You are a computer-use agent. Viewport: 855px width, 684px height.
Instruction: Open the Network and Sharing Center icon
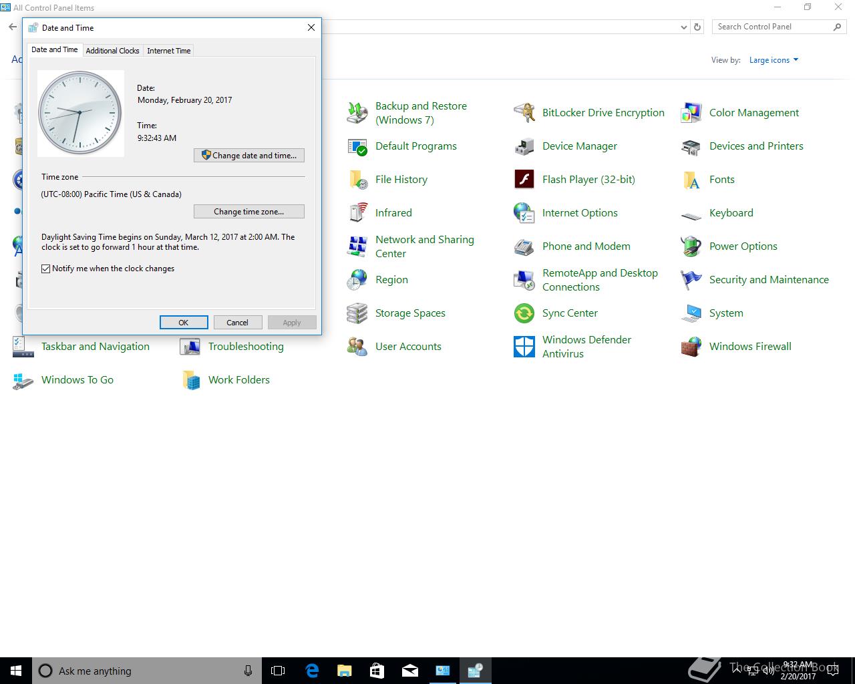pos(357,246)
